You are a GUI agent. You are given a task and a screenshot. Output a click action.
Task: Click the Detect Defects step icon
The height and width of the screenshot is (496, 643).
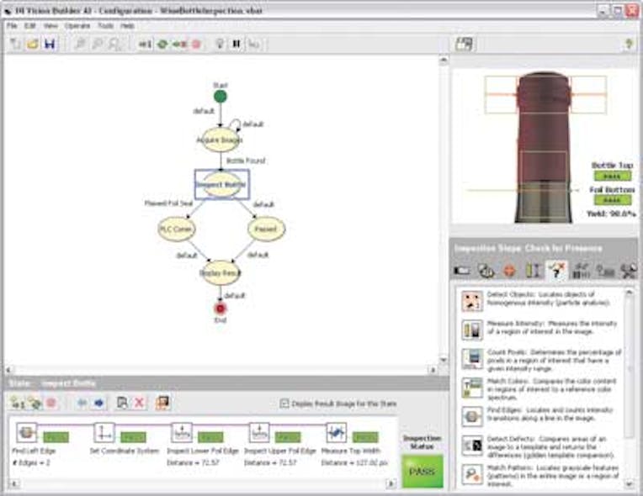click(x=472, y=445)
